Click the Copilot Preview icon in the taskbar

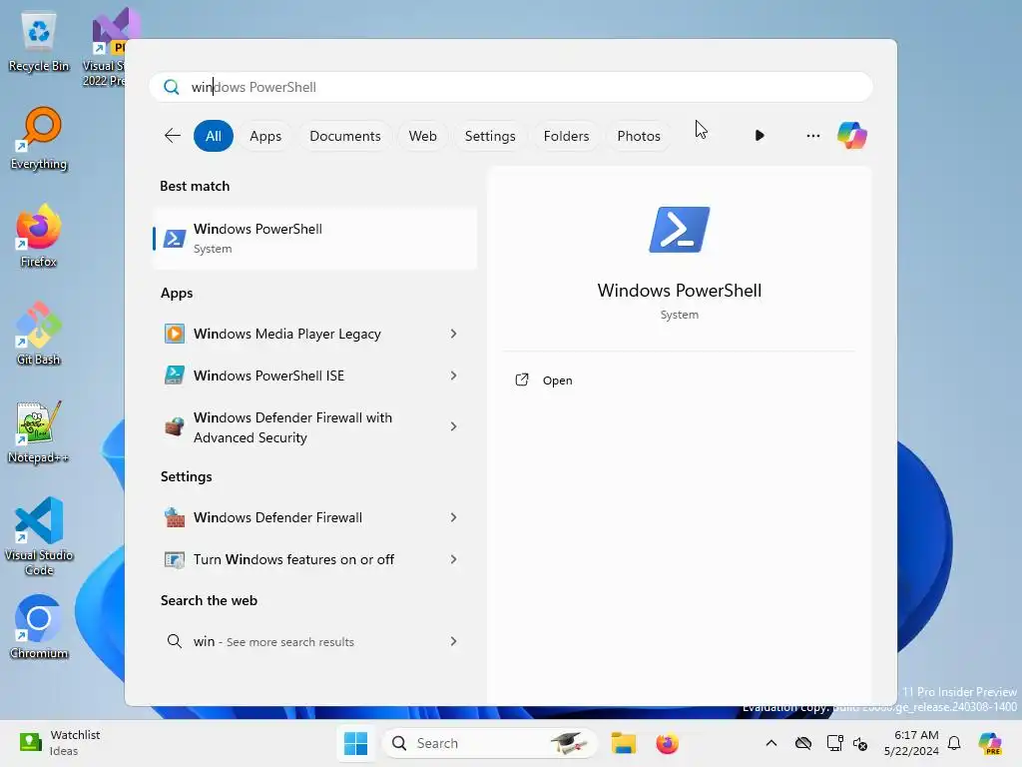991,743
